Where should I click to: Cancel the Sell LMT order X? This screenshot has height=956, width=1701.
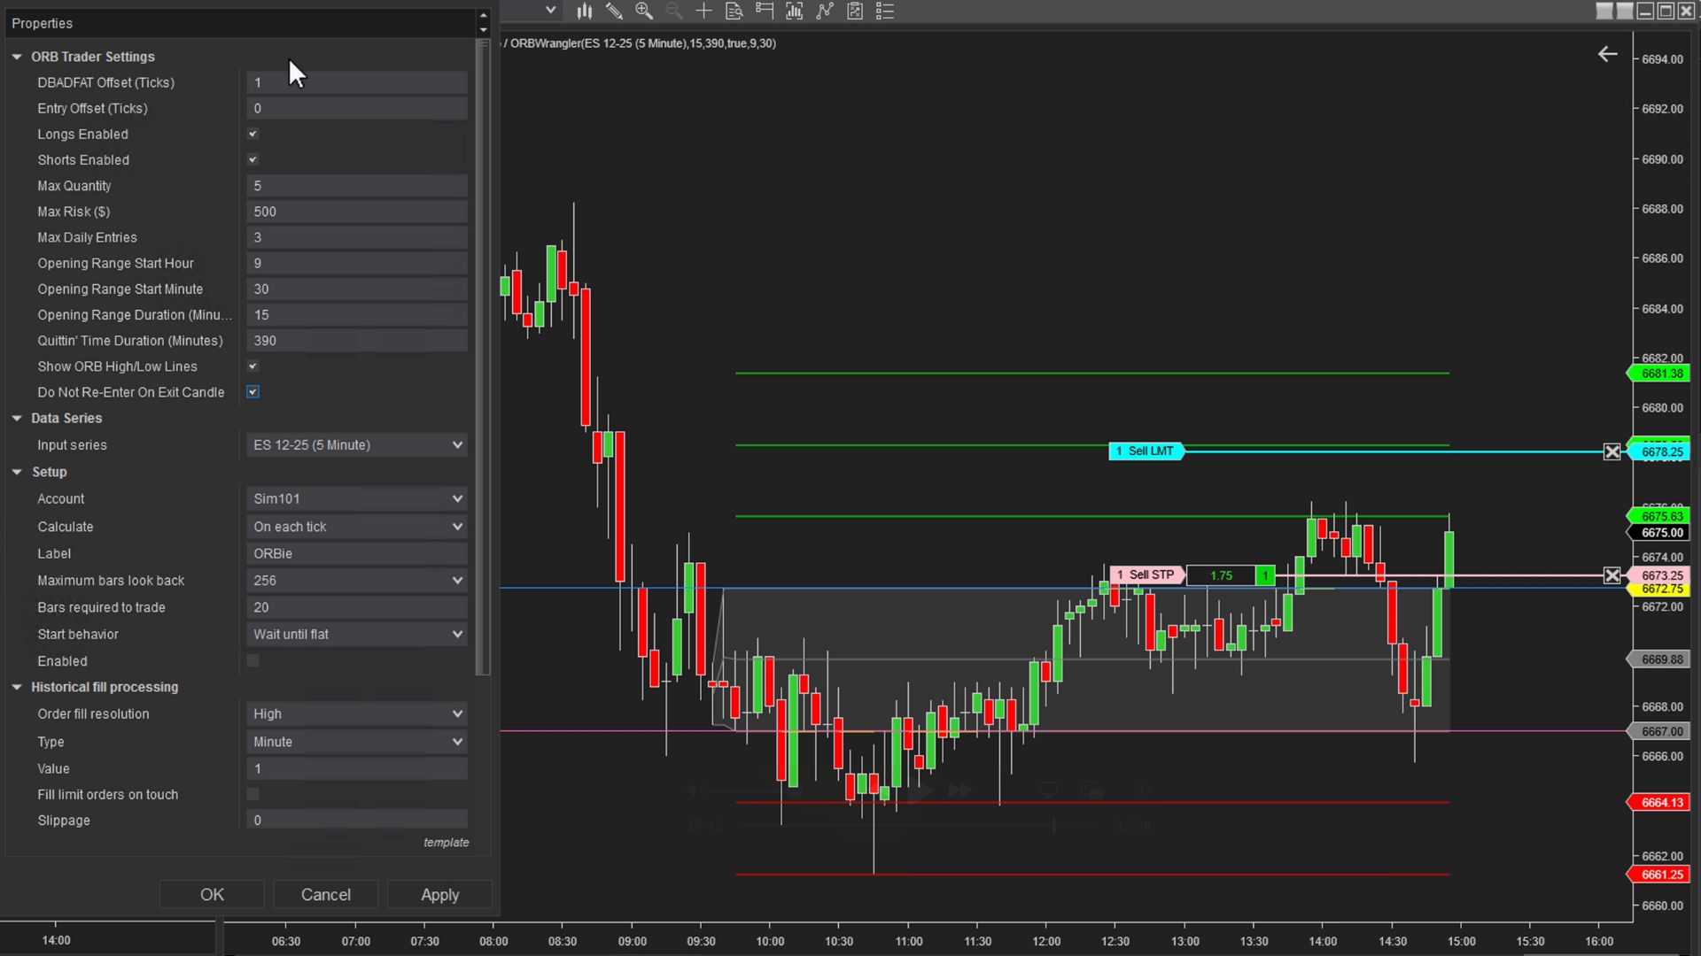tap(1612, 452)
